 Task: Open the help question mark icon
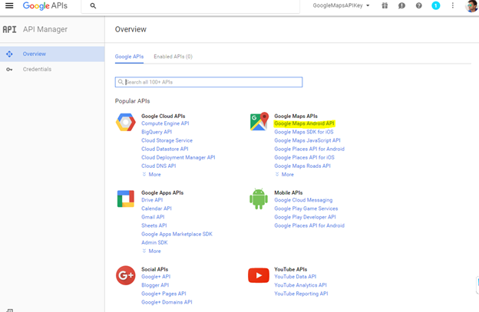419,5
